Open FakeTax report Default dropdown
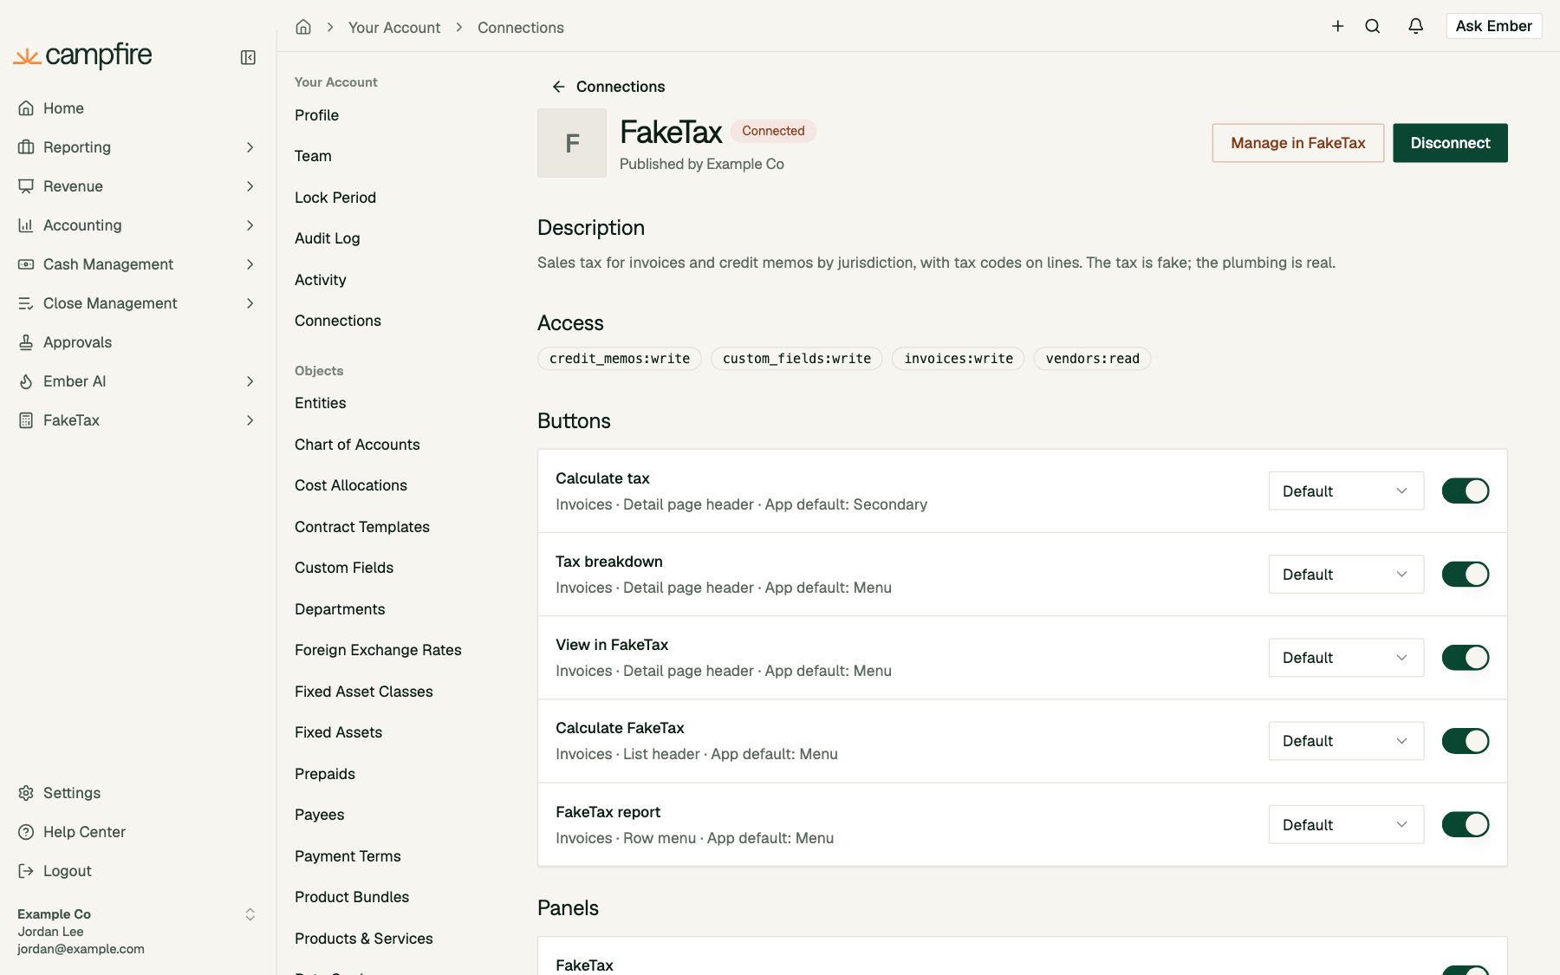1560x975 pixels. point(1346,824)
